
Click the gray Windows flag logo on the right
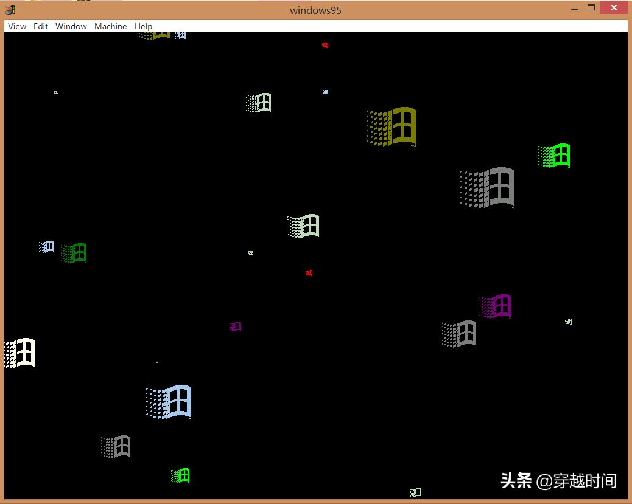click(486, 187)
